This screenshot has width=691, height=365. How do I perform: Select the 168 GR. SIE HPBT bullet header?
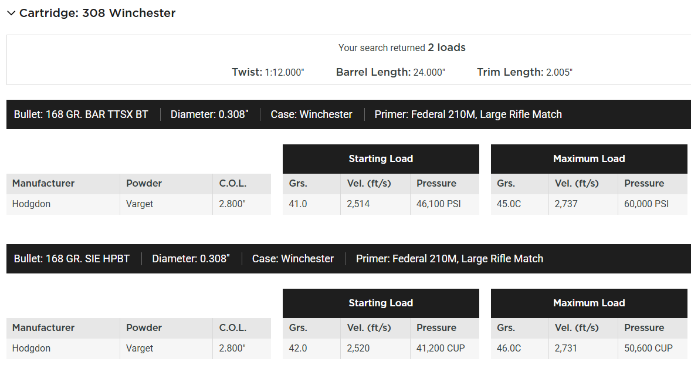[72, 259]
